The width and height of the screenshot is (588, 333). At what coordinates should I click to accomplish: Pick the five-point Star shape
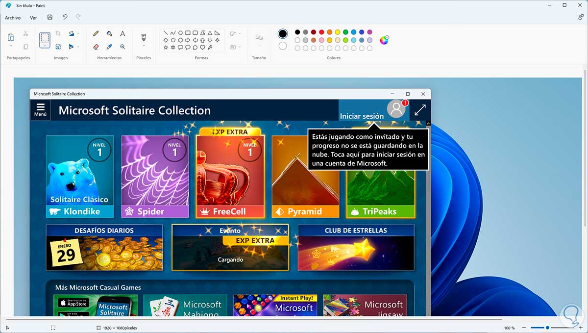coord(166,47)
